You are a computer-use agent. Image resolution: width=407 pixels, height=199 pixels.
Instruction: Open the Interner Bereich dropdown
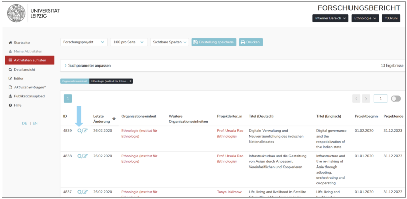(x=330, y=18)
